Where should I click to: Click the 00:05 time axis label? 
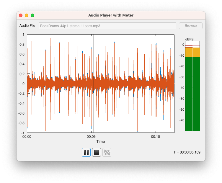pos(91,137)
